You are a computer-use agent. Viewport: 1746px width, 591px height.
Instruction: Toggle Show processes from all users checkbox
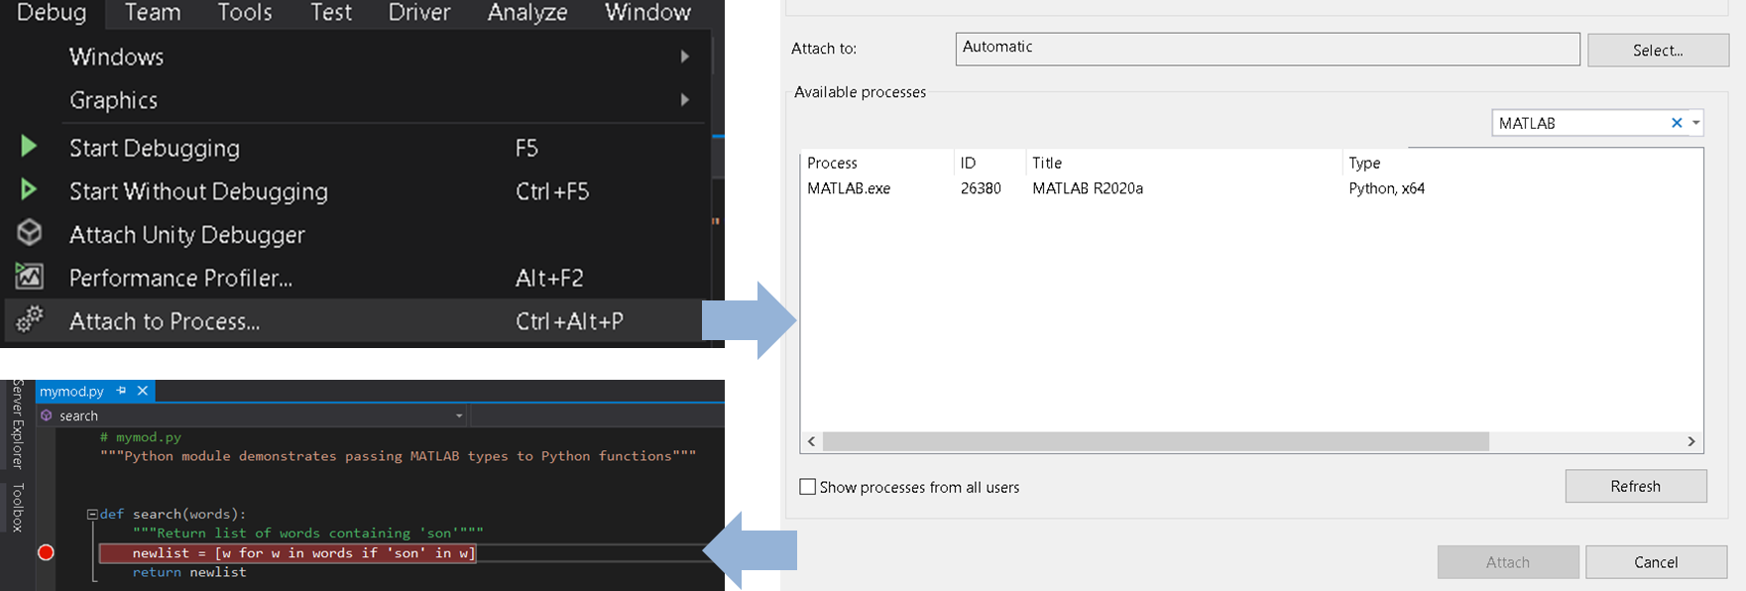click(808, 487)
